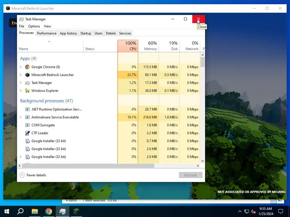Click the Minecraft Bedrock Launcher process icon
This screenshot has height=217, width=290.
27,75
